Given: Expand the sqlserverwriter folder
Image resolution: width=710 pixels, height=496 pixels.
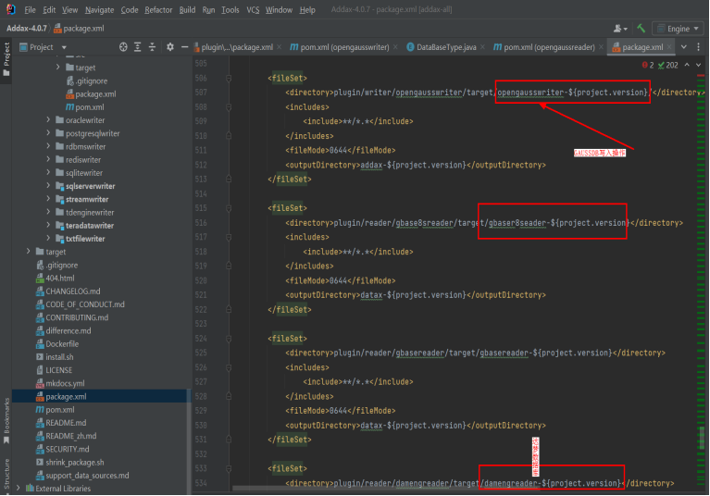Looking at the screenshot, I should pyautogui.click(x=48, y=186).
